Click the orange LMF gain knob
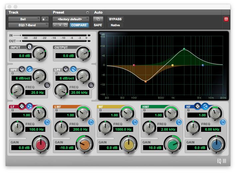Screen dimensions: 236x173 point(85,144)
